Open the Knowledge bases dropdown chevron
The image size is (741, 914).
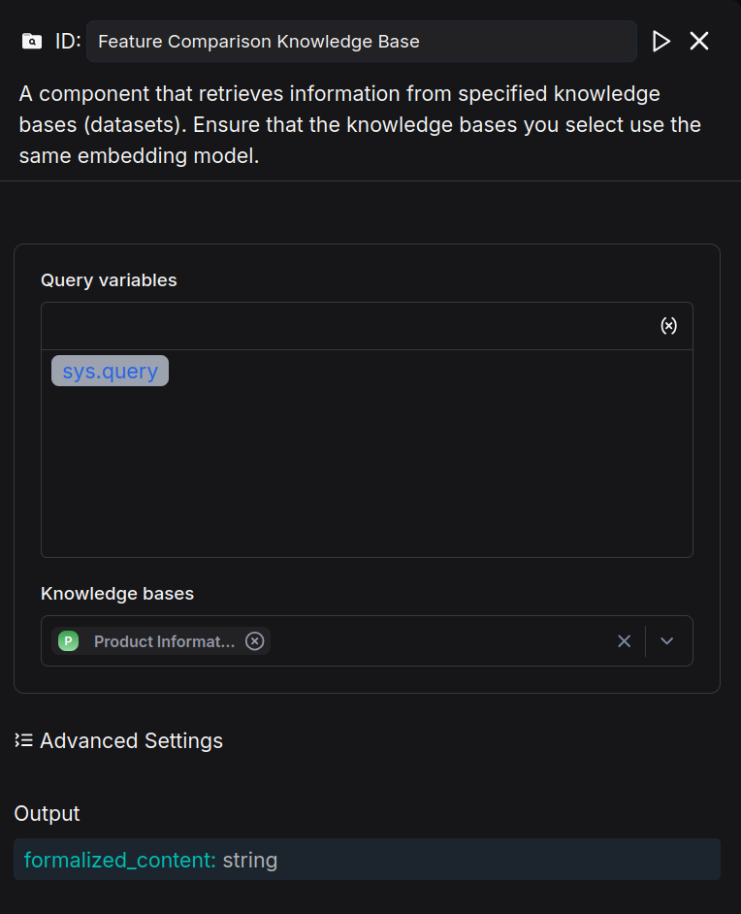coord(667,641)
